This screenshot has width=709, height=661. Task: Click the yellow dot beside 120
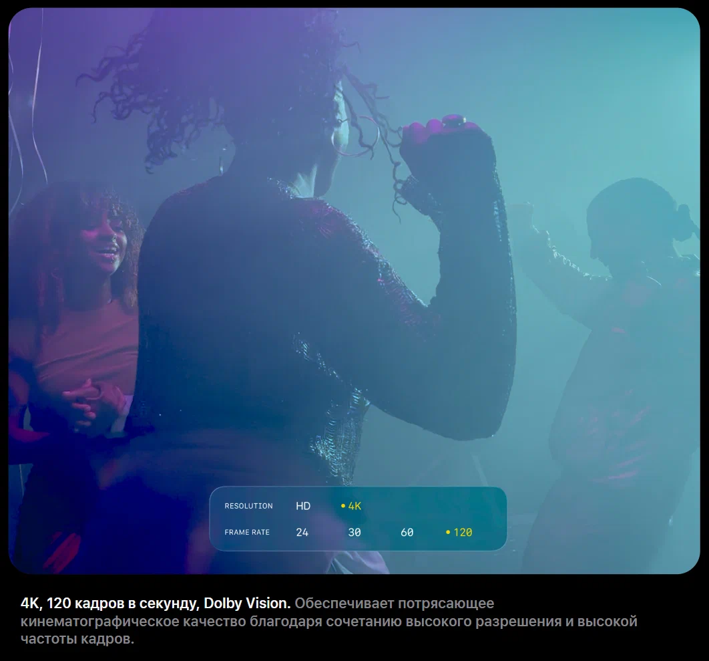[x=448, y=533]
